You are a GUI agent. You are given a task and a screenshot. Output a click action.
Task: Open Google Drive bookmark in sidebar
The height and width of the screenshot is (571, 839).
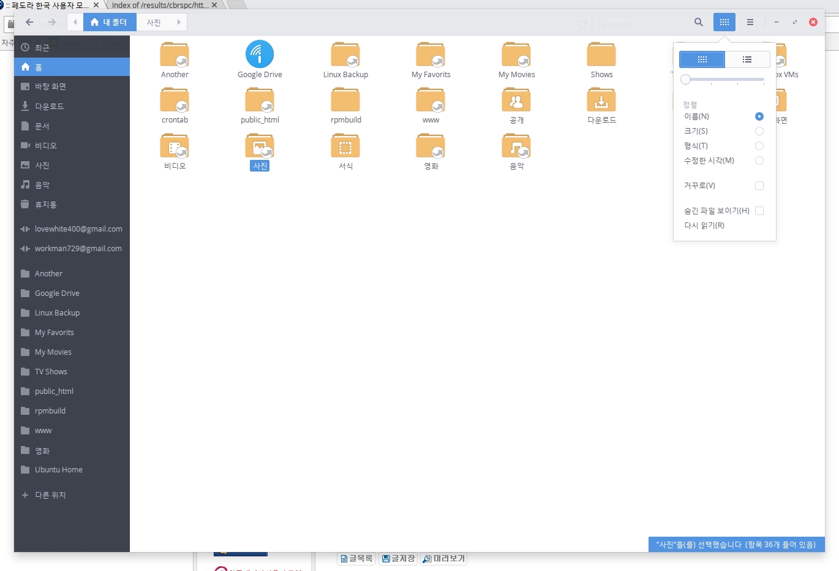72,293
